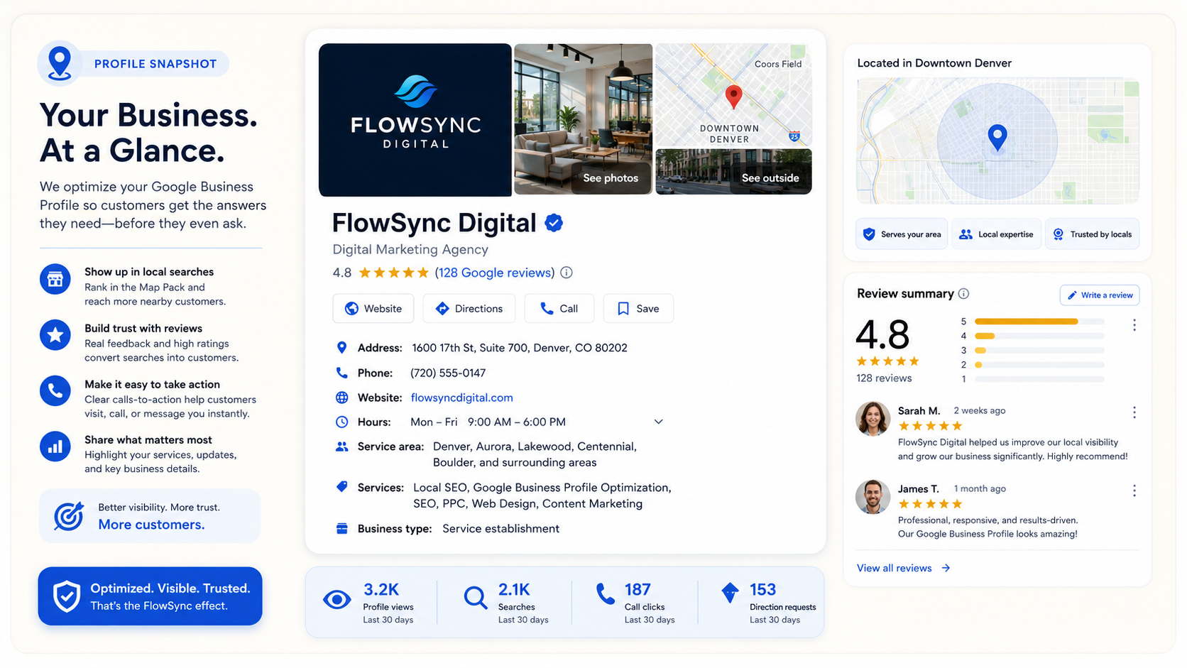
Task: Click the verified badge next to FlowSync Digital
Action: (x=554, y=223)
